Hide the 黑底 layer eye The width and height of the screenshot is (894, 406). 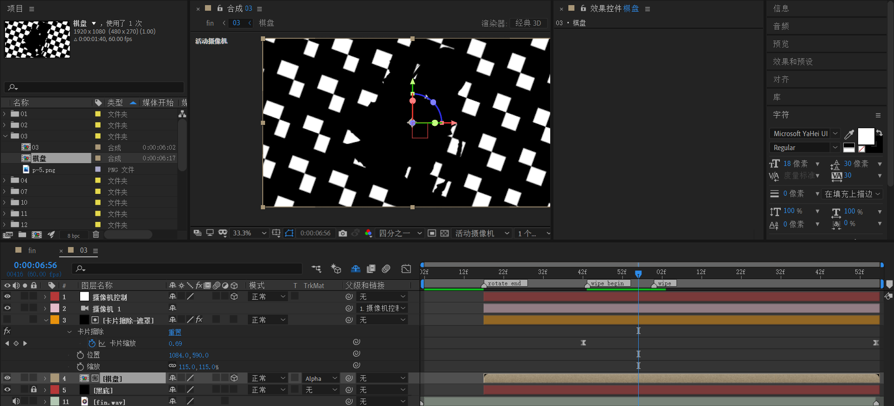[7, 390]
